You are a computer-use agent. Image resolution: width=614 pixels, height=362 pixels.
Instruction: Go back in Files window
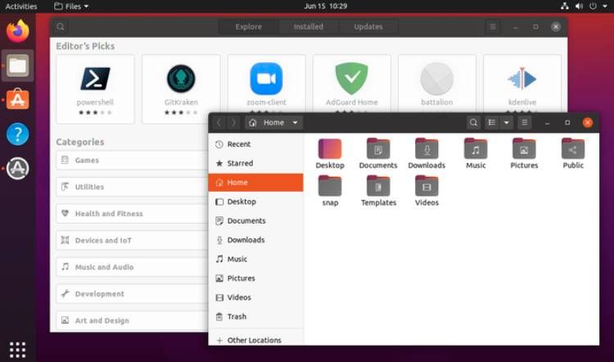tap(219, 123)
